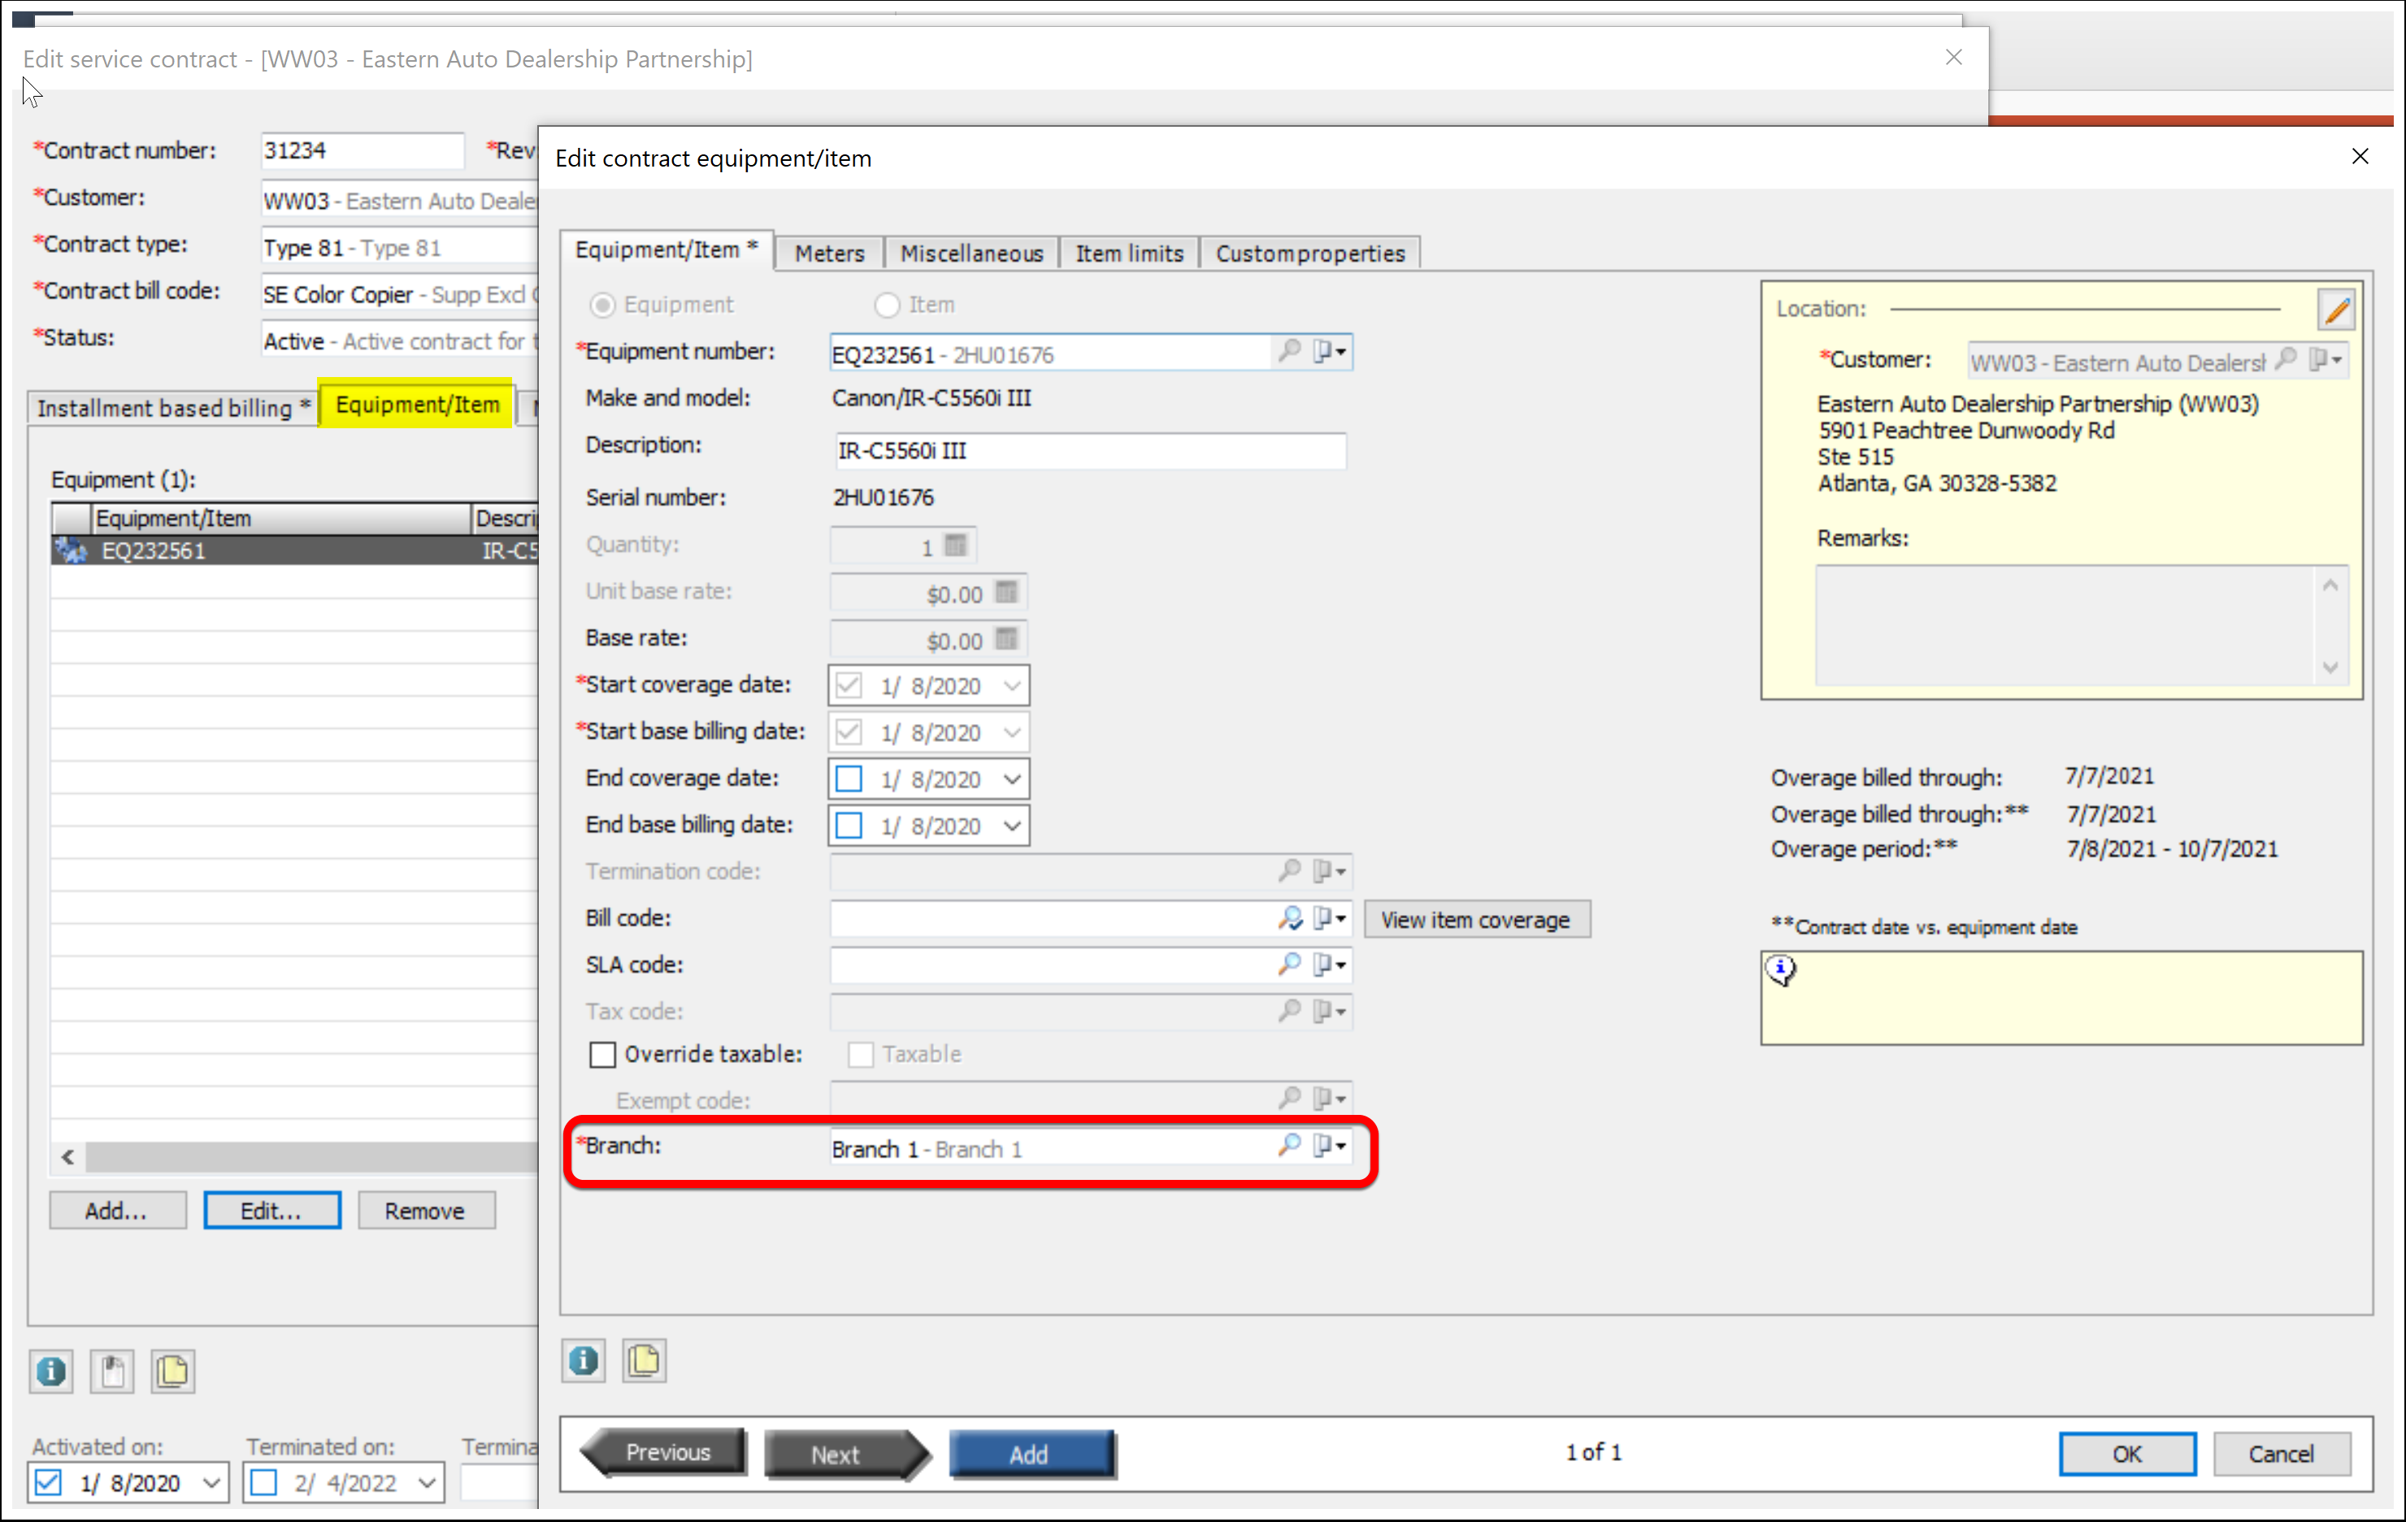Click notes icon in equipment dialog footer

click(x=645, y=1361)
